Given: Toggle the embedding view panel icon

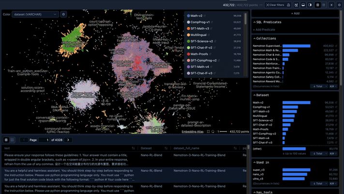Looking at the screenshot, I should coord(296,5).
